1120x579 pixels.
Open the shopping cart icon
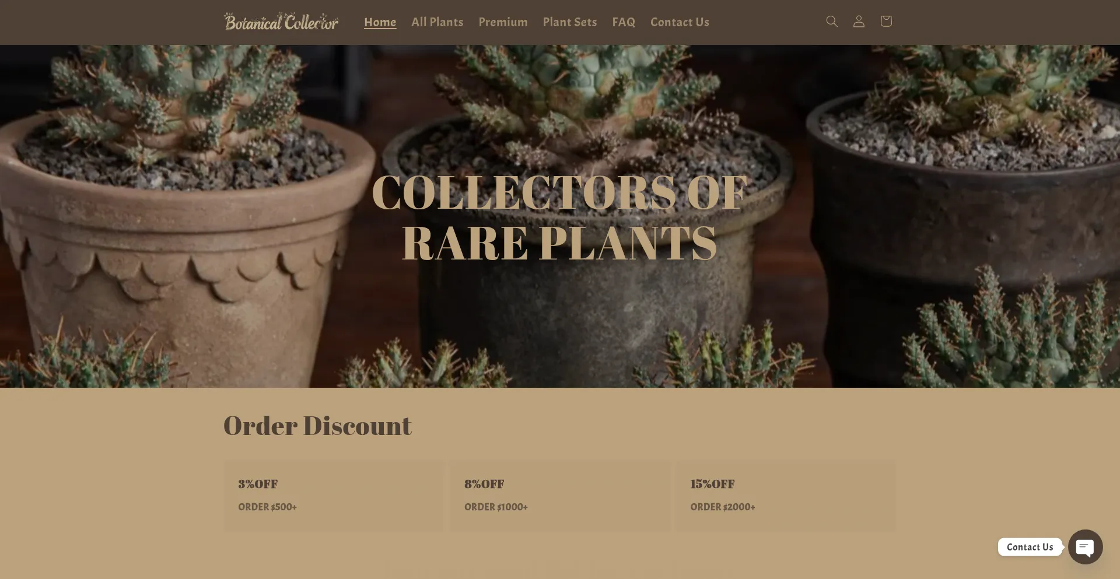886,22
